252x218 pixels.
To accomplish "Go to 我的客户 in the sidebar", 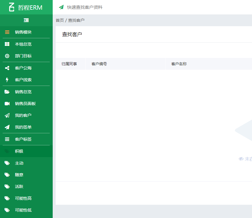I will point(26,115).
